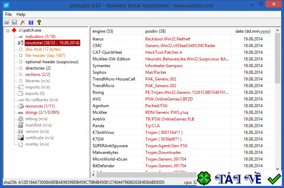
Task: Toggle the sections checkbox
Action: 21,74
